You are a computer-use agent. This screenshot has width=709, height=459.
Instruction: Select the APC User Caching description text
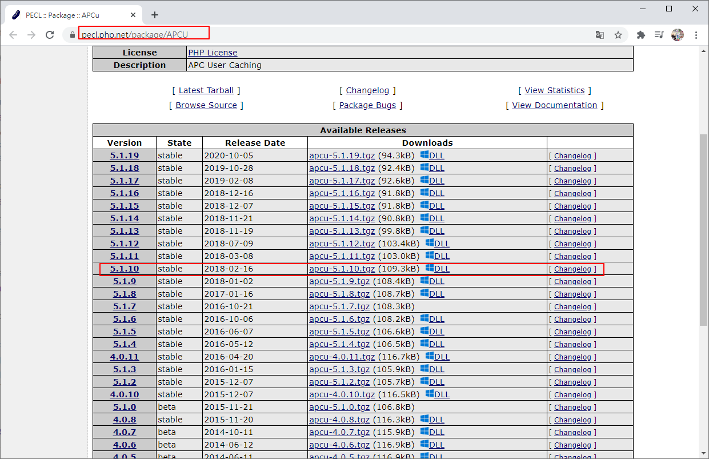pos(225,65)
